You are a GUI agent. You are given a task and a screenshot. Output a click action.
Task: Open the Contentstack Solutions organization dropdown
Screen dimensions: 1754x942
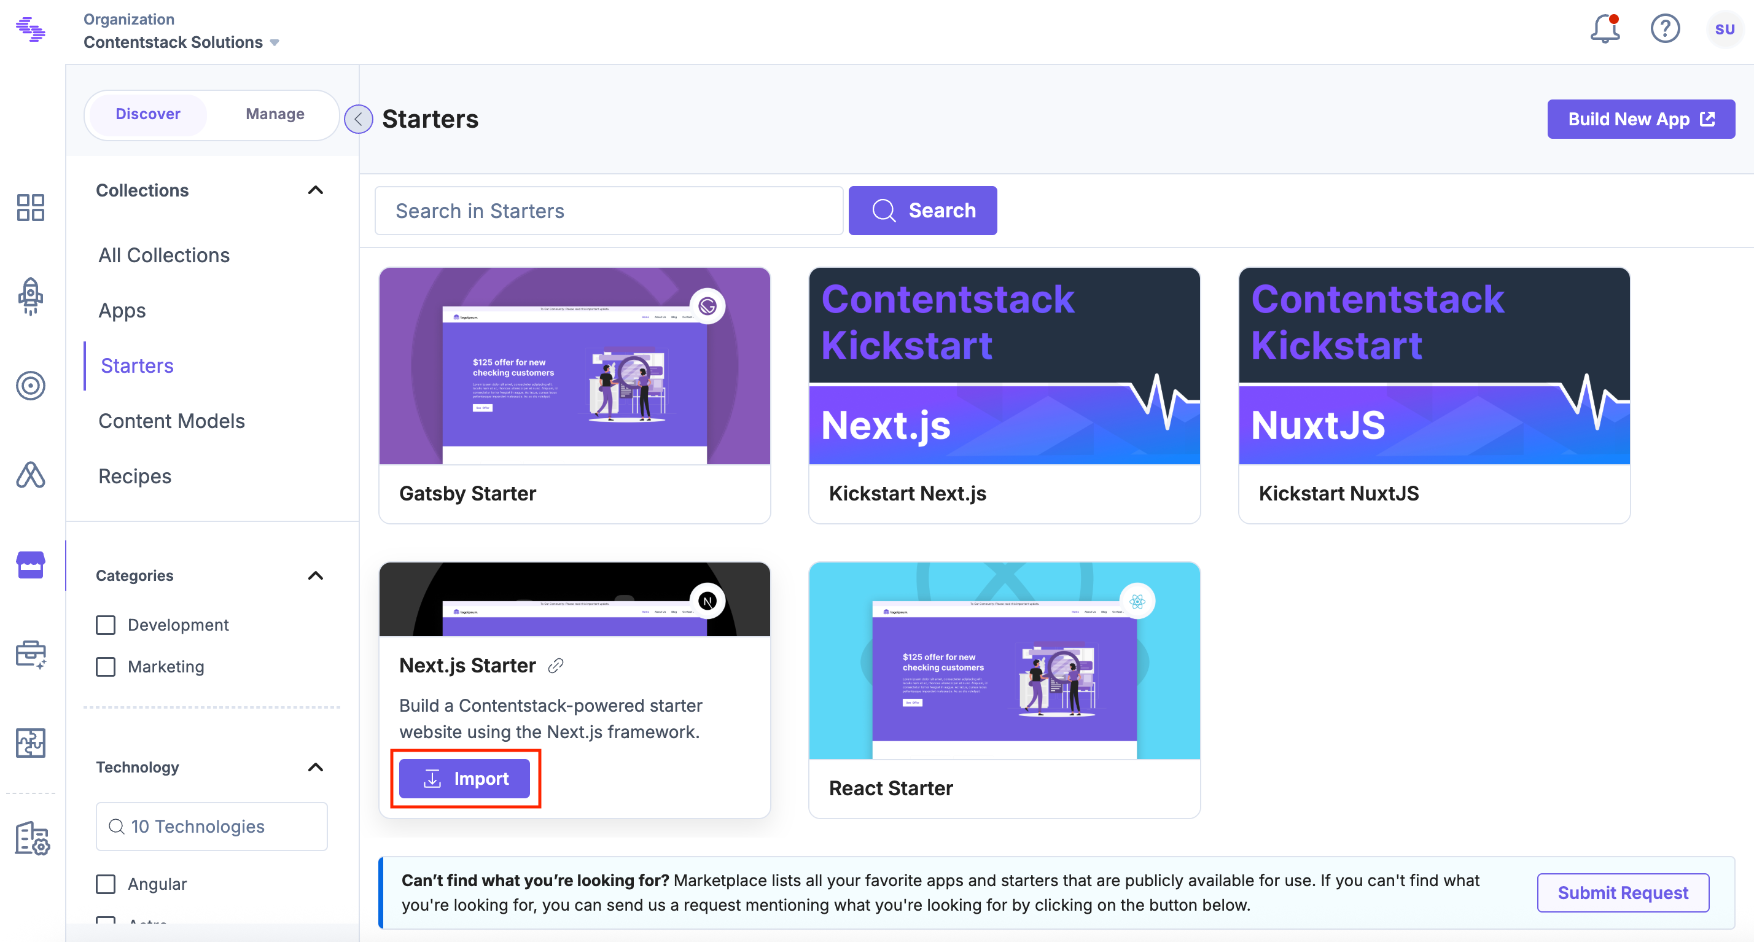[181, 42]
